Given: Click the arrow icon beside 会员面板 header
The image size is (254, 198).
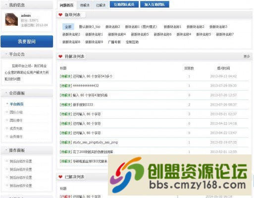Looking at the screenshot, I should tap(6, 93).
